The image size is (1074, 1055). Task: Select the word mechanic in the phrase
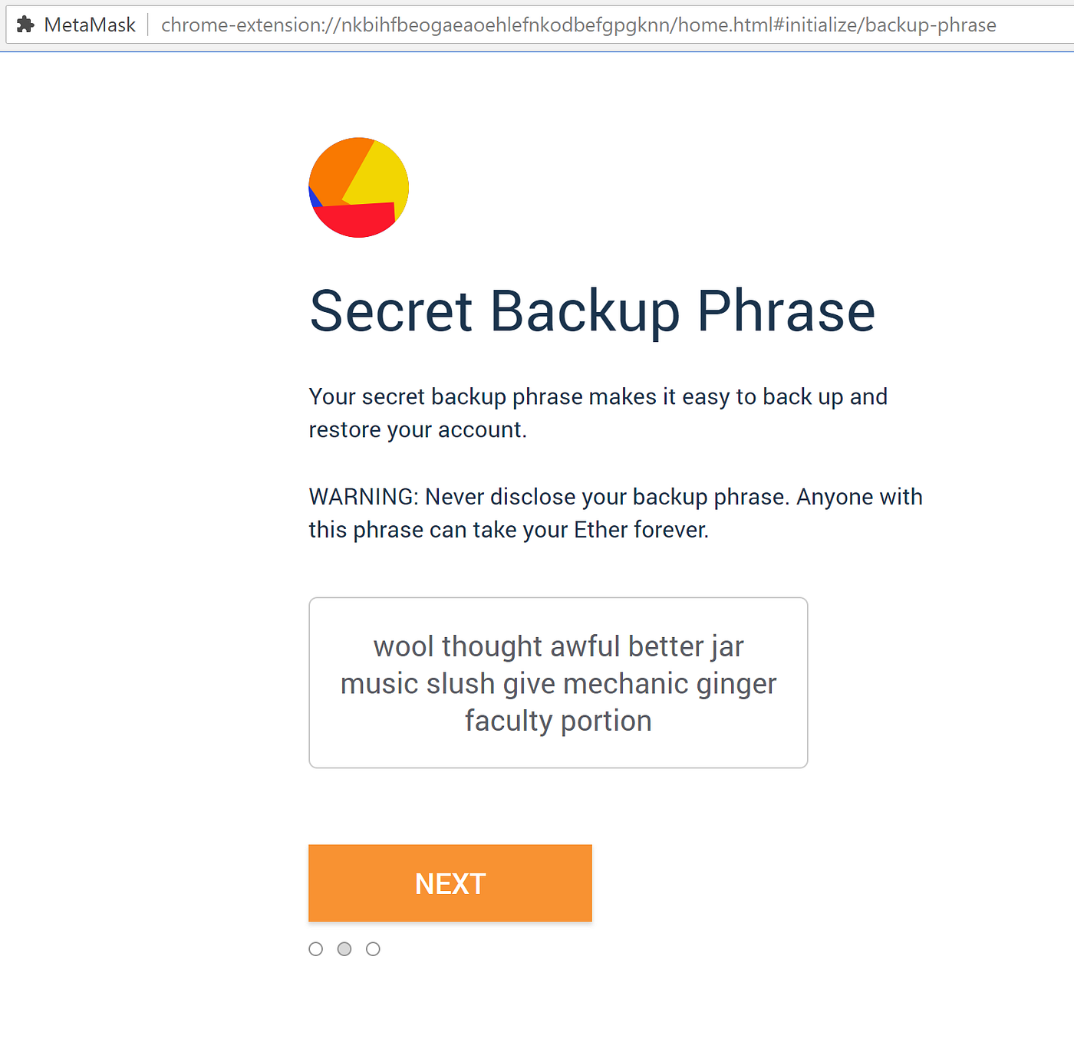click(628, 683)
